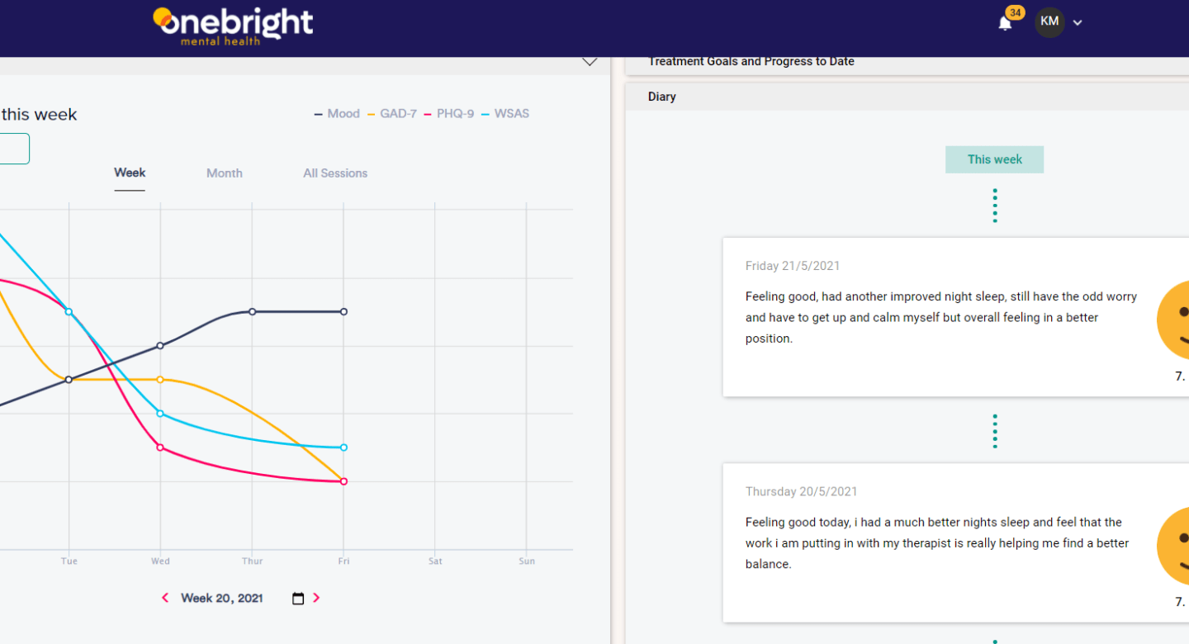Click the Onebright mental health logo
This screenshot has width=1189, height=644.
pyautogui.click(x=233, y=26)
